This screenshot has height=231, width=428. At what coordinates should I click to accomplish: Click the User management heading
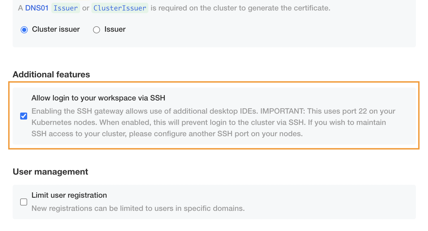[51, 172]
